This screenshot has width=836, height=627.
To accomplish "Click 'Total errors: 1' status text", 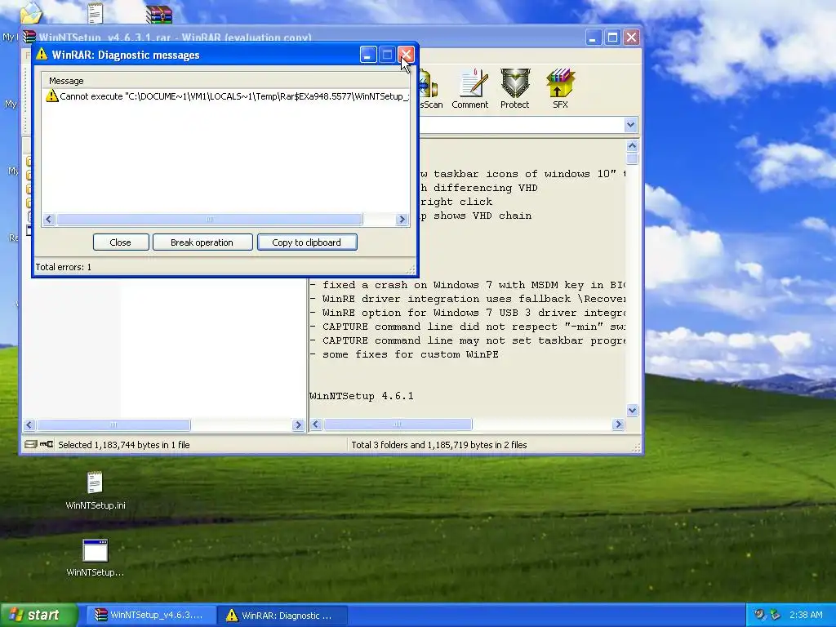I will click(x=64, y=267).
